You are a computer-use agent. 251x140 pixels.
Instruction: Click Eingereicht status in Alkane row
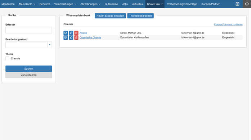[228, 33]
